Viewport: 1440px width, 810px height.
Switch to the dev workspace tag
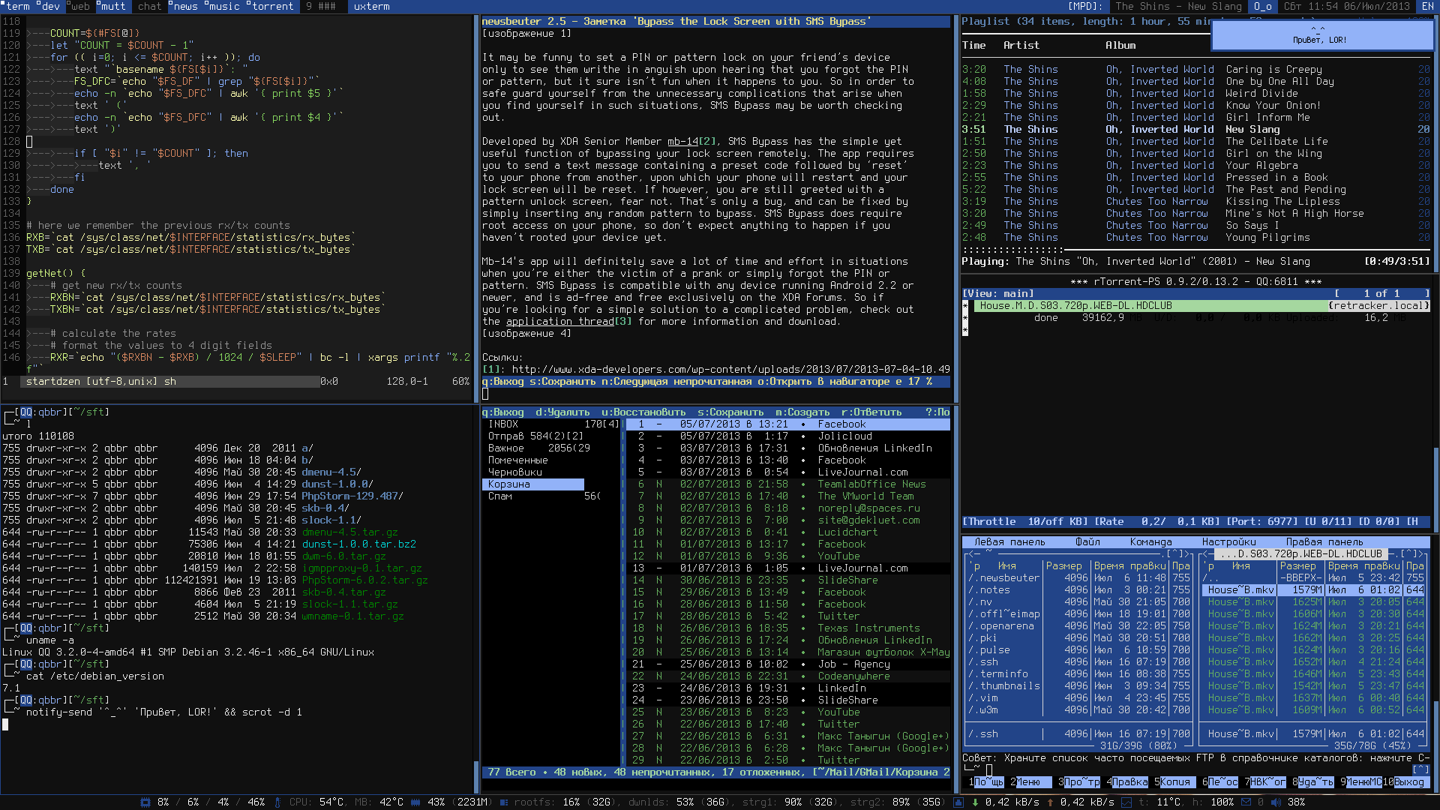click(49, 6)
